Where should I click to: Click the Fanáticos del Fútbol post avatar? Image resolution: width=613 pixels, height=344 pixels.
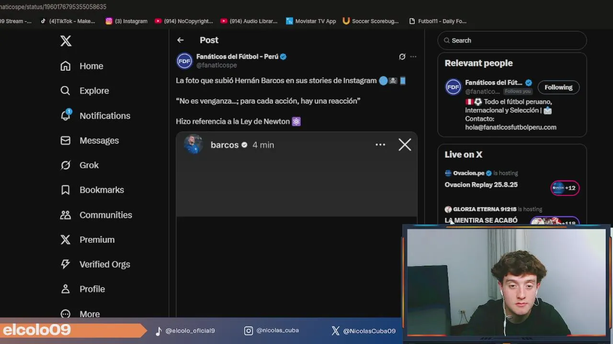184,61
